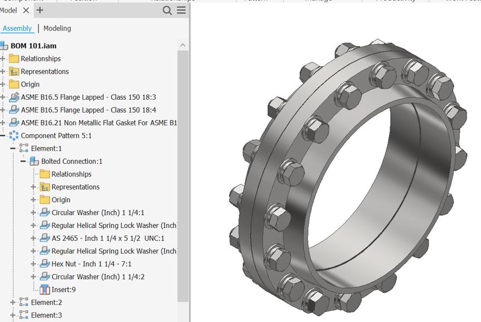Viewport: 481px width, 322px height.
Task: Click top-level Relationships folder icon
Action: coord(14,58)
